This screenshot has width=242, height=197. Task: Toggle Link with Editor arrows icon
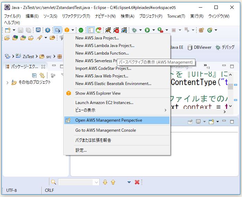pyautogui.click(x=42, y=75)
